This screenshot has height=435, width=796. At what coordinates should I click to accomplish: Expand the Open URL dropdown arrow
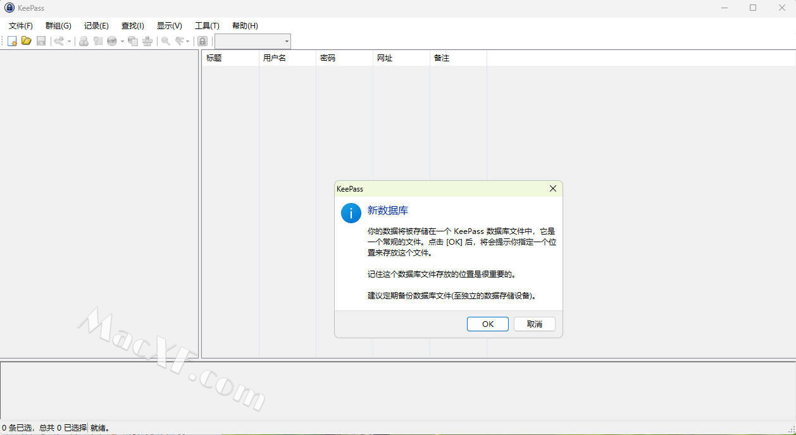tap(122, 41)
